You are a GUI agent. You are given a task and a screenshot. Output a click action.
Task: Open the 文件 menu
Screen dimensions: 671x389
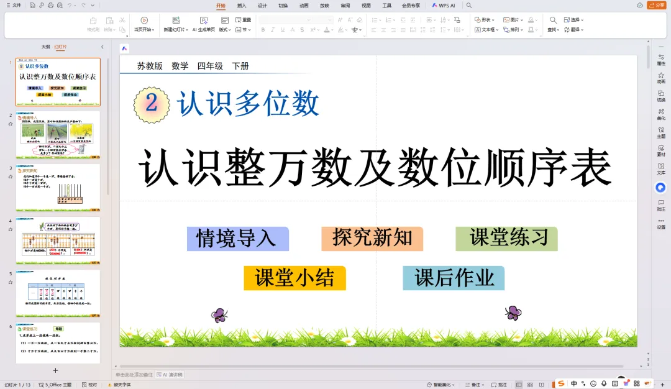pyautogui.click(x=14, y=5)
